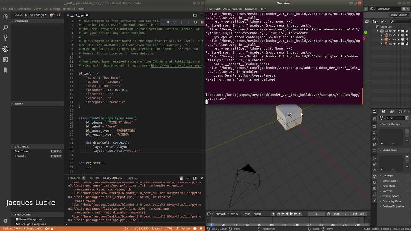Viewport: 411px width, 231px height.
Task: Open the debug configuration dropdown 'No Configu'
Action: [38, 15]
